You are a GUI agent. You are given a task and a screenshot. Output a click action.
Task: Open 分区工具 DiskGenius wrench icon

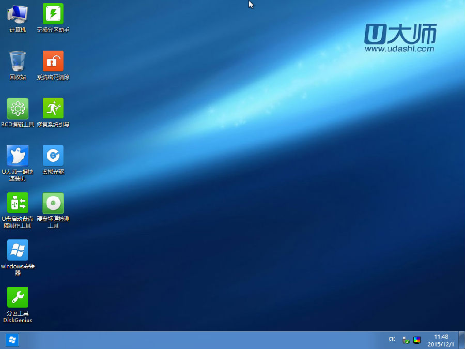pos(18,297)
